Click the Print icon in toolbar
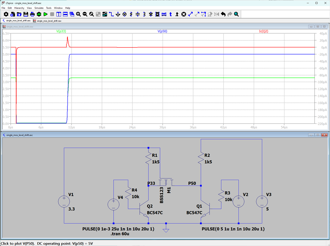This screenshot has height=246, width=330. [x=32, y=14]
